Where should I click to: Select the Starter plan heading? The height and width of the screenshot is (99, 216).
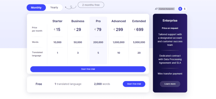57,21
